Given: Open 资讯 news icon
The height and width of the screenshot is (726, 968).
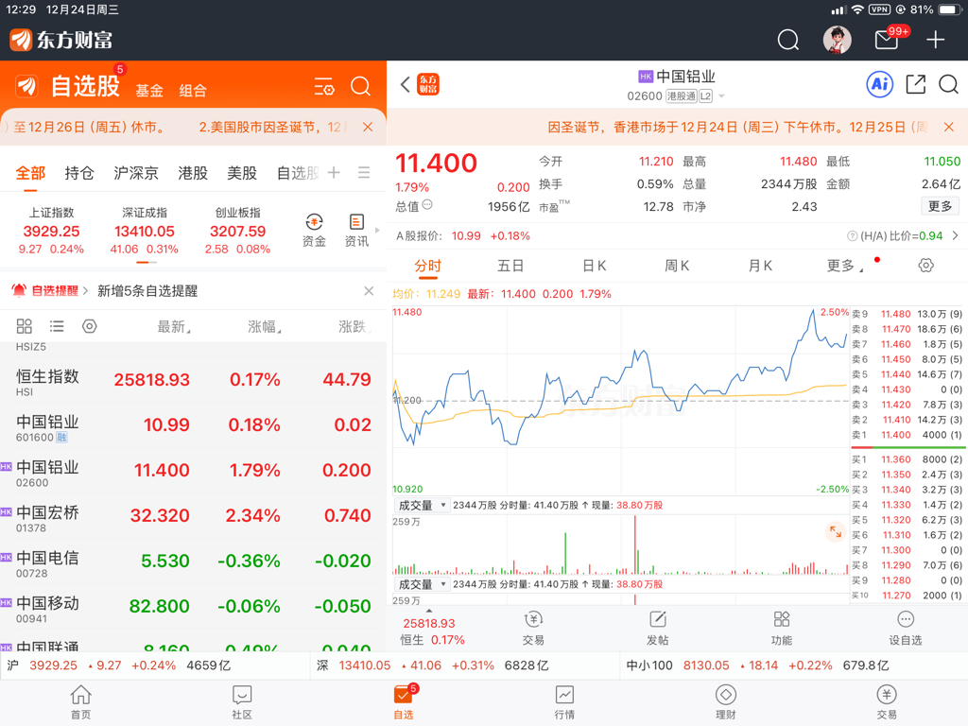Looking at the screenshot, I should (x=356, y=231).
